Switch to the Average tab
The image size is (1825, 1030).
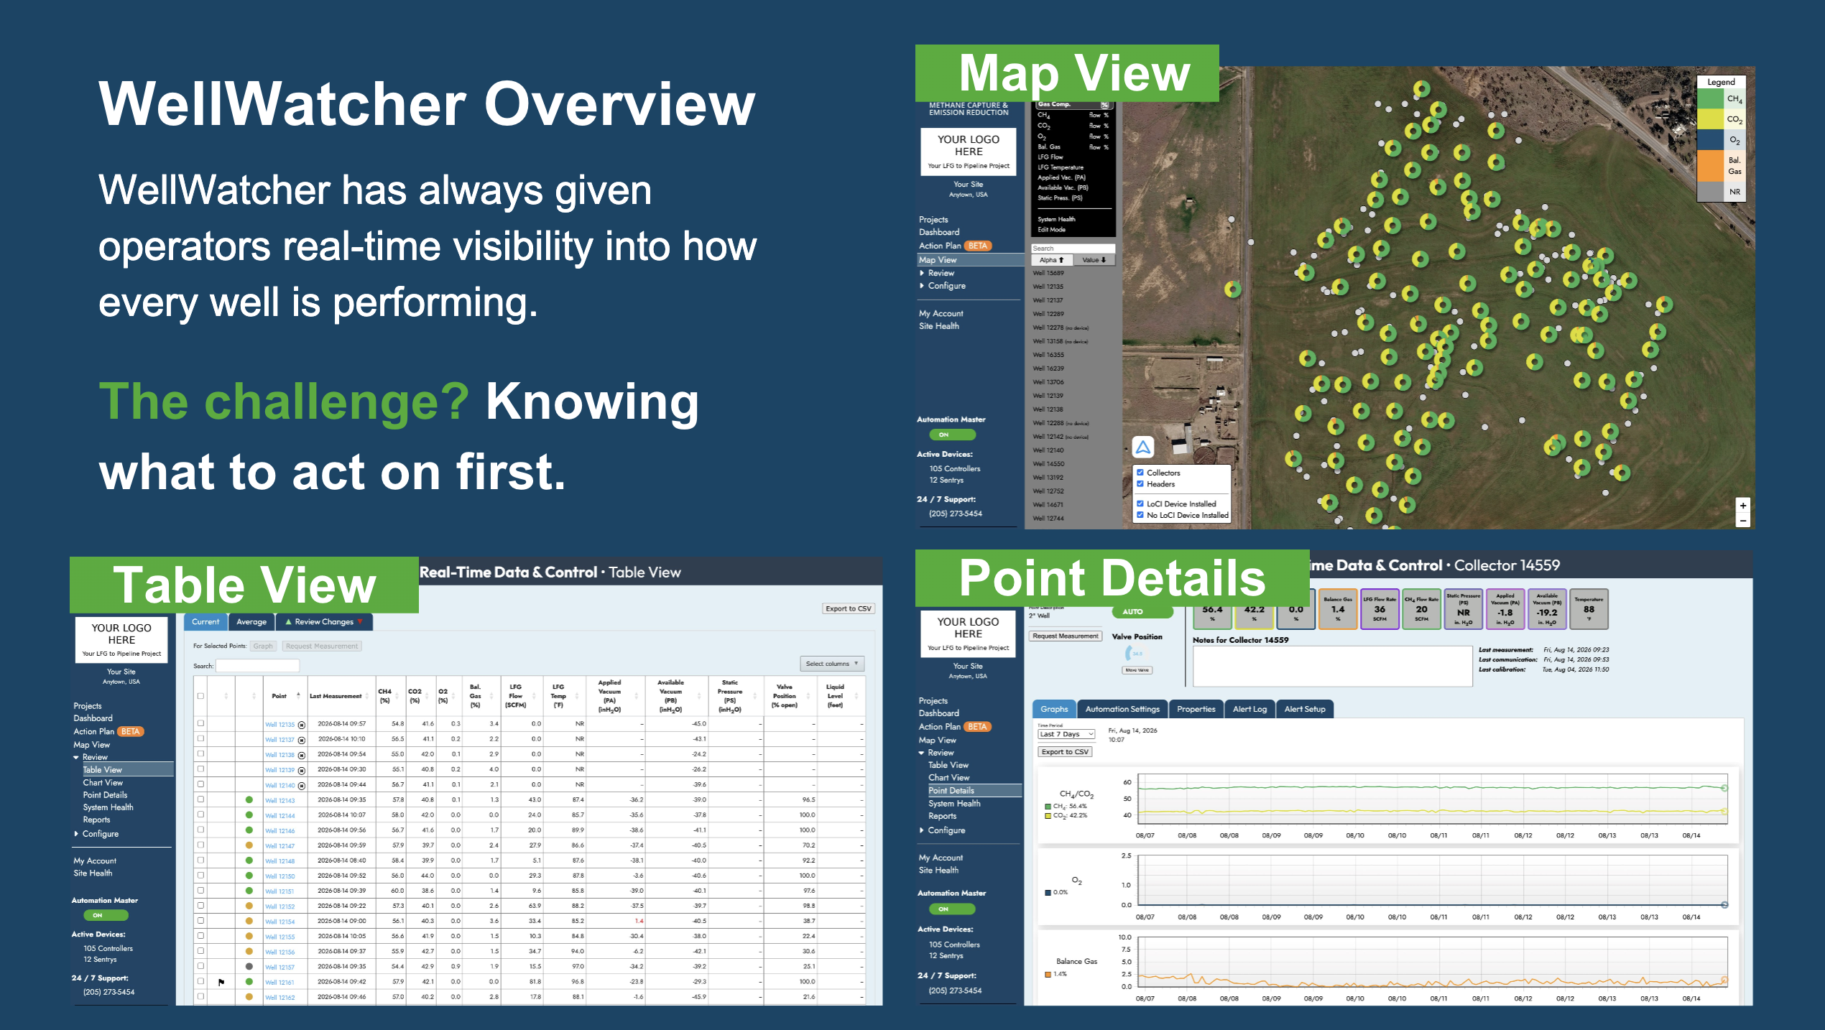coord(251,622)
